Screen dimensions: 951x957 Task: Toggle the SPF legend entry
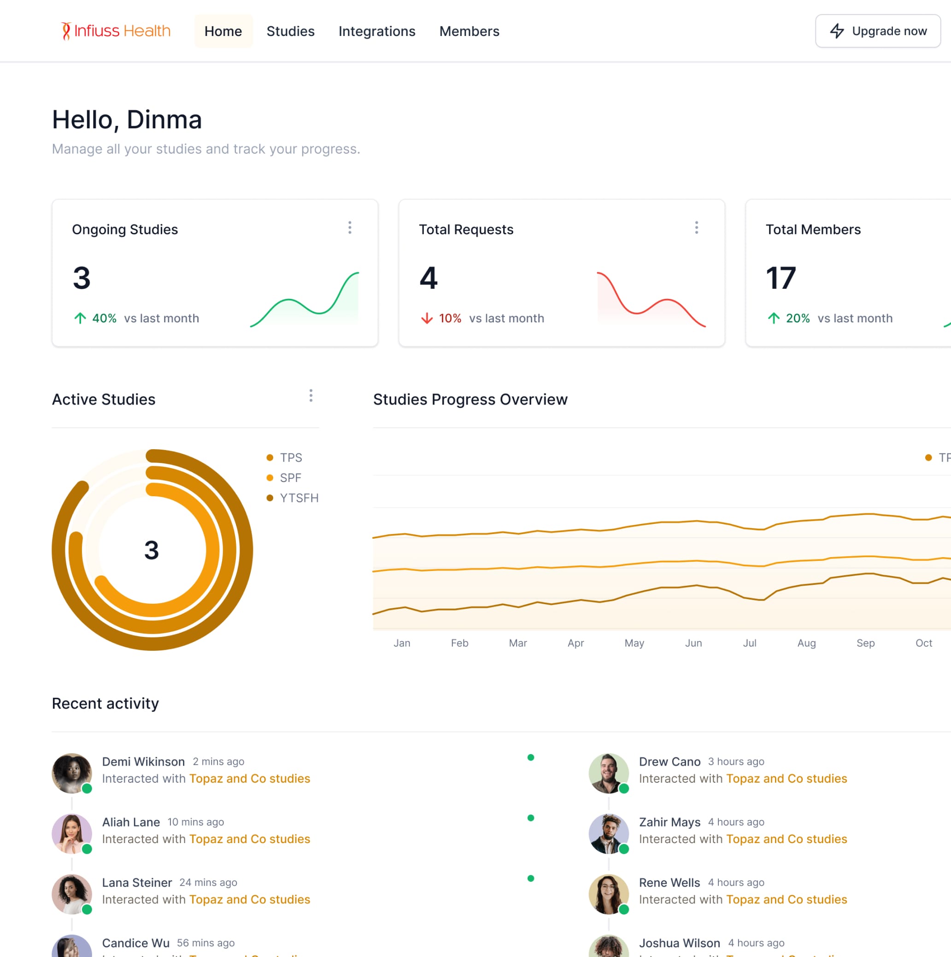coord(290,477)
